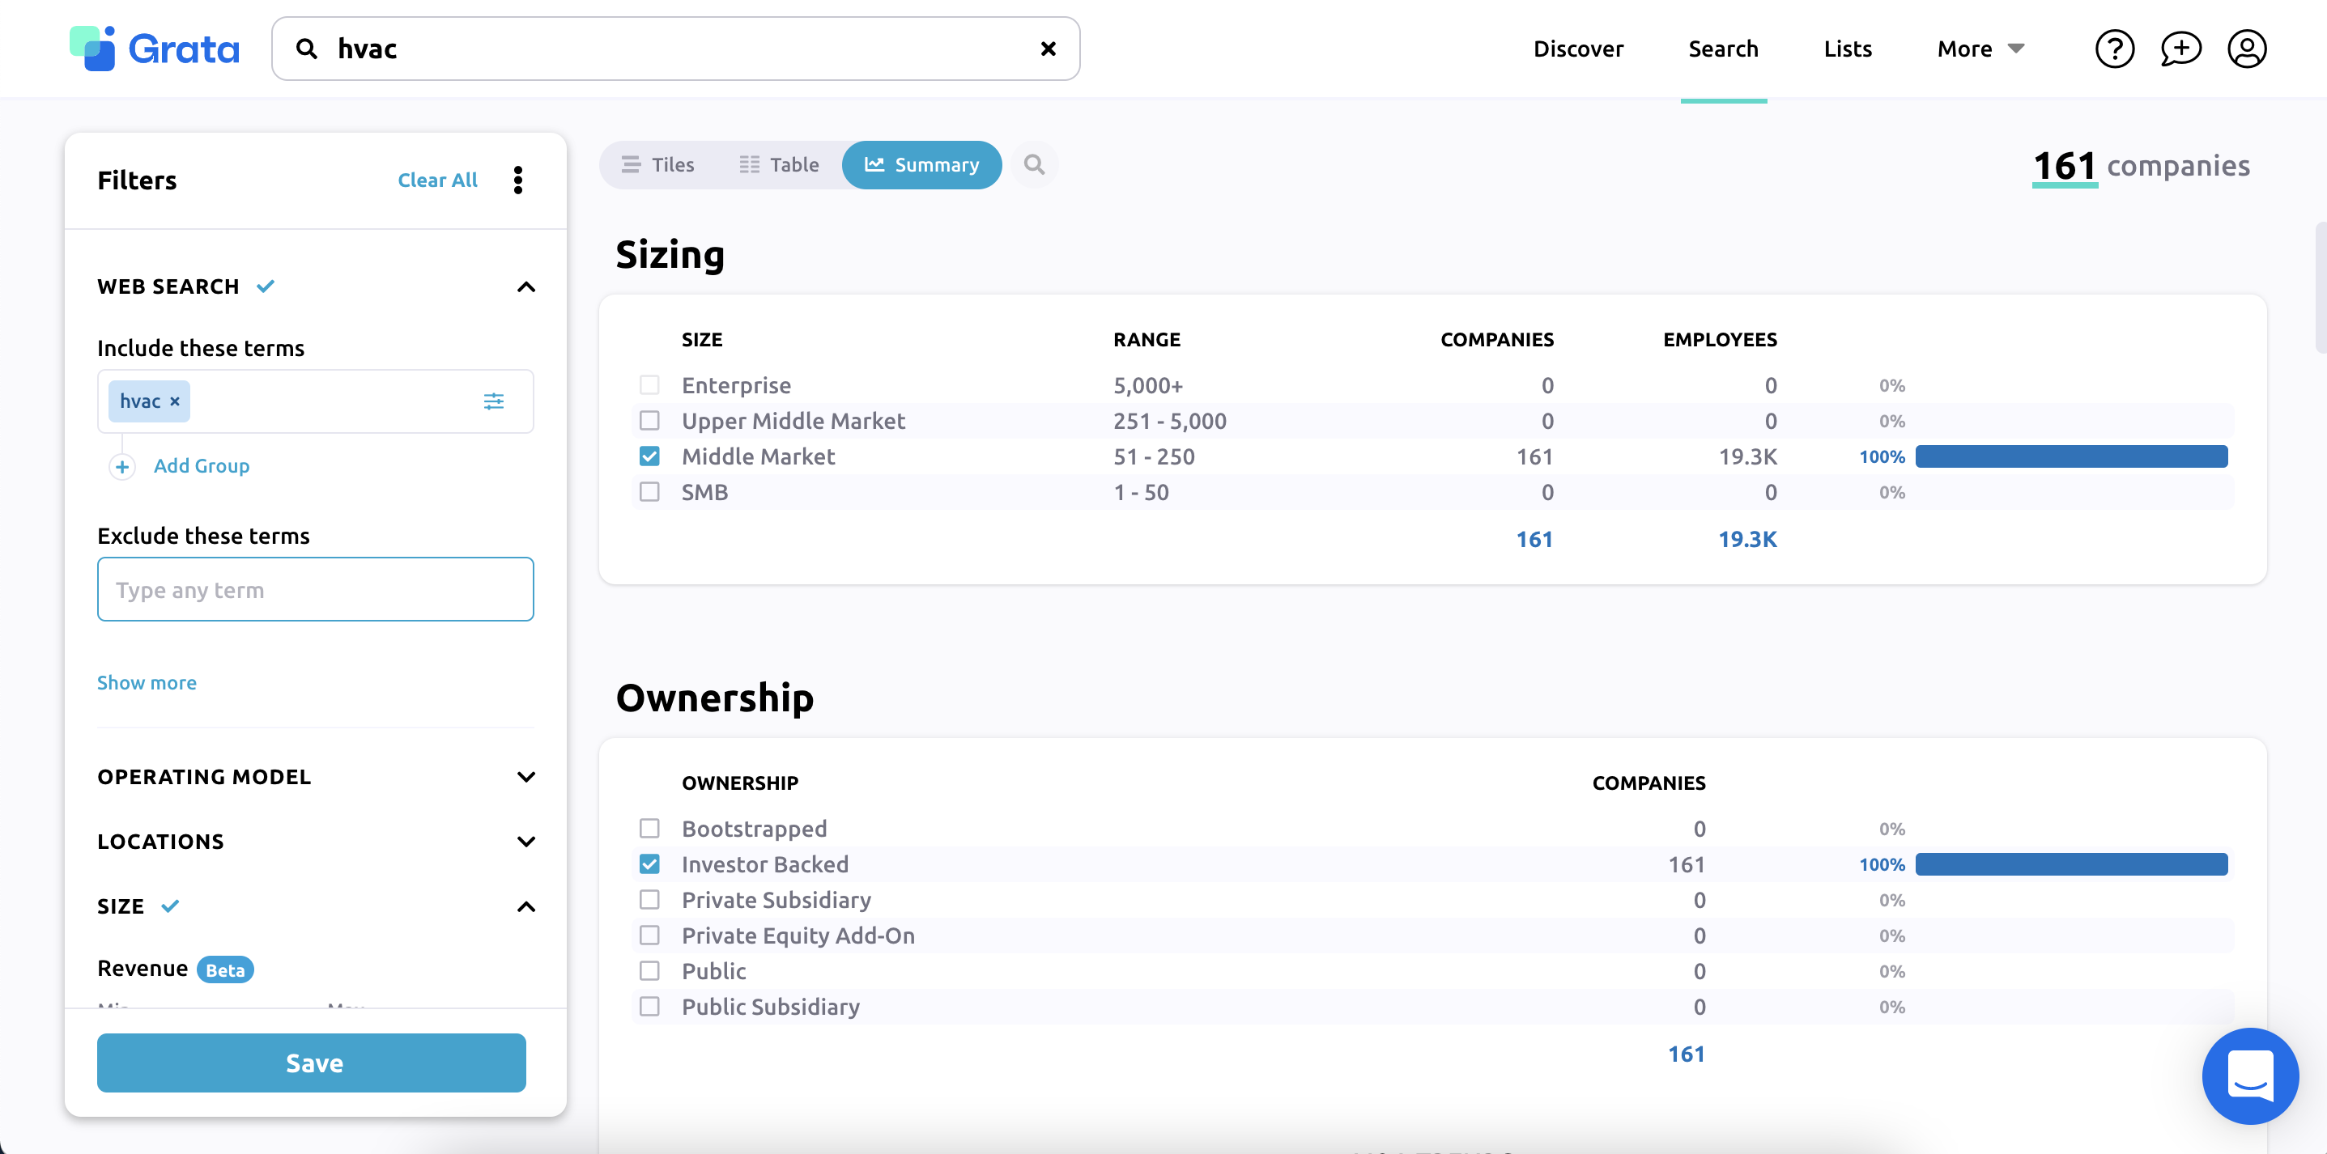Go to the Discover nav item
Image resolution: width=2327 pixels, height=1154 pixels.
[x=1577, y=49]
